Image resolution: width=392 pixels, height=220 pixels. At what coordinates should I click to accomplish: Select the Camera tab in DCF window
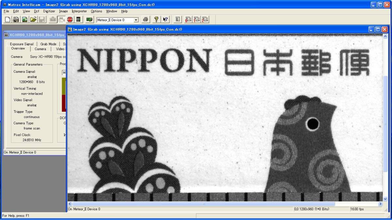(x=41, y=49)
